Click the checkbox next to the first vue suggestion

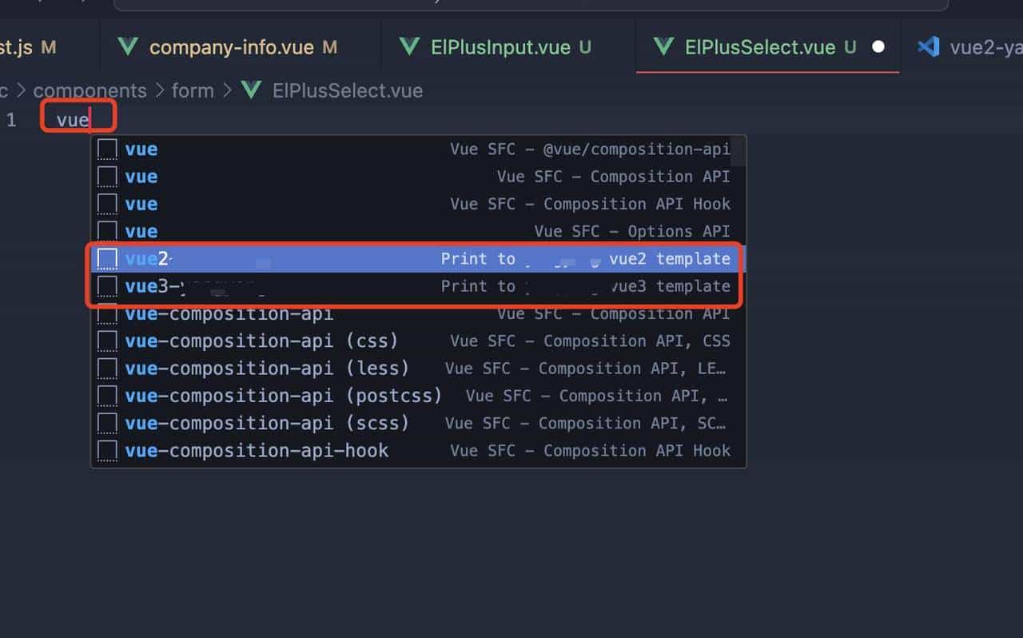click(x=106, y=148)
